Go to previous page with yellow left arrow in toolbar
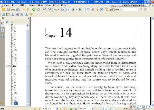 pos(24,9)
